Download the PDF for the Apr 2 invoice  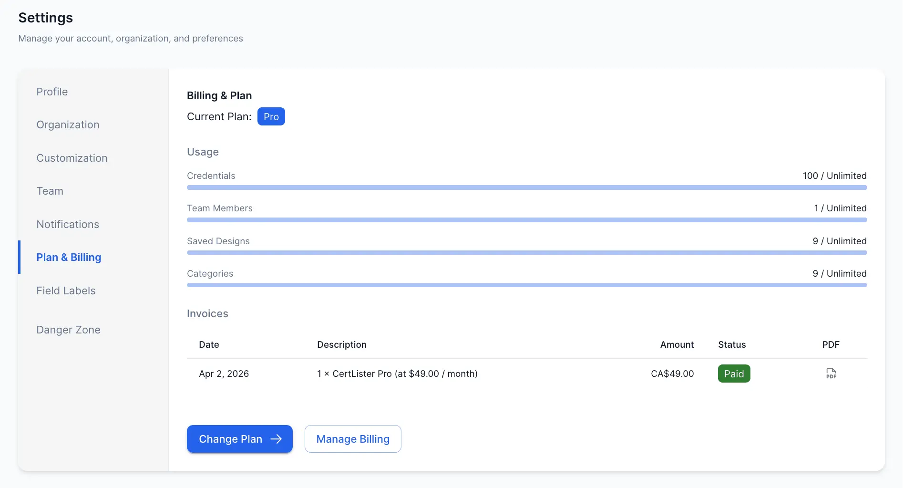pyautogui.click(x=831, y=374)
